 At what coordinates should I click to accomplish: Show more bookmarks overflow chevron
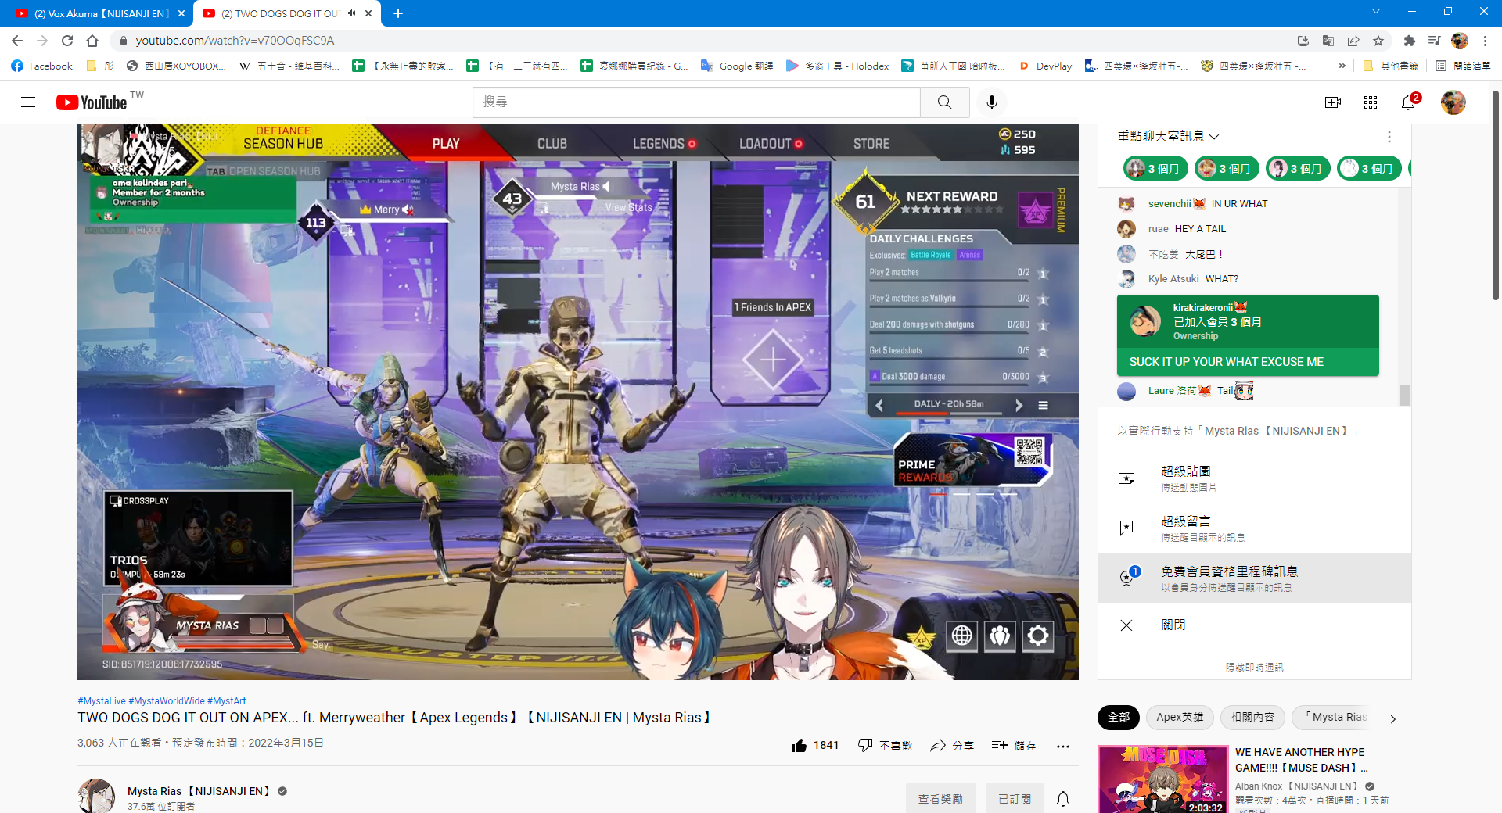pos(1342,66)
